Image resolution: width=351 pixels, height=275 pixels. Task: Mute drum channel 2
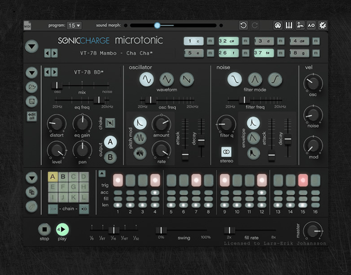pyautogui.click(x=246, y=41)
